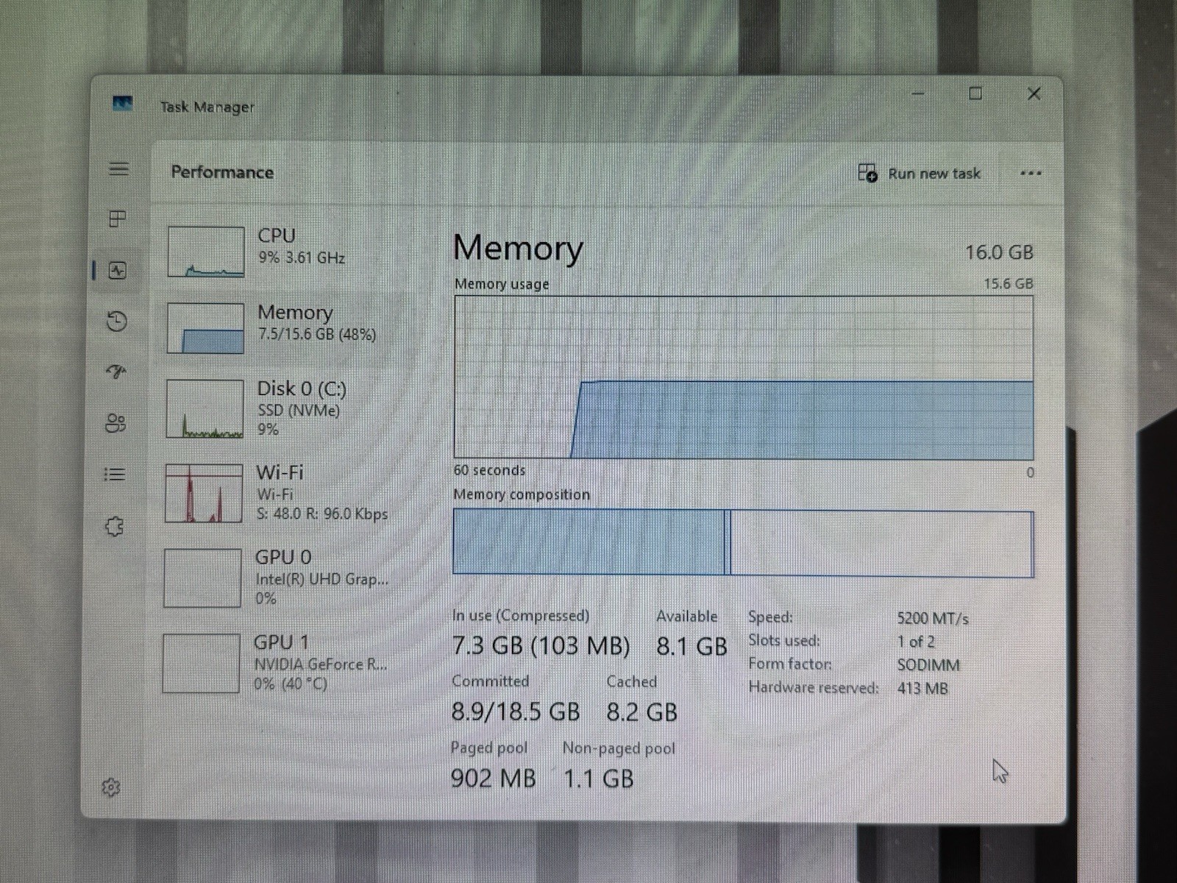The width and height of the screenshot is (1177, 883).
Task: Click the 15.6 GB graph maximum label
Action: (x=1009, y=283)
